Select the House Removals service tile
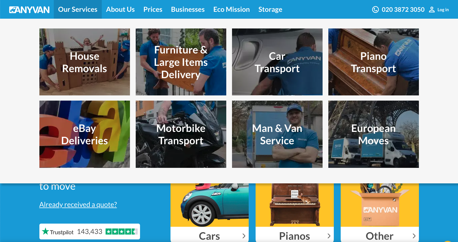This screenshot has height=242, width=458. (x=85, y=62)
